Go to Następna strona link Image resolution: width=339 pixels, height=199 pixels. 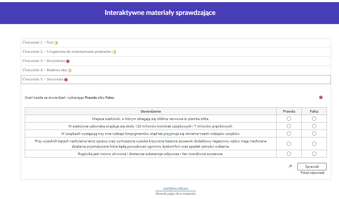[x=176, y=189]
